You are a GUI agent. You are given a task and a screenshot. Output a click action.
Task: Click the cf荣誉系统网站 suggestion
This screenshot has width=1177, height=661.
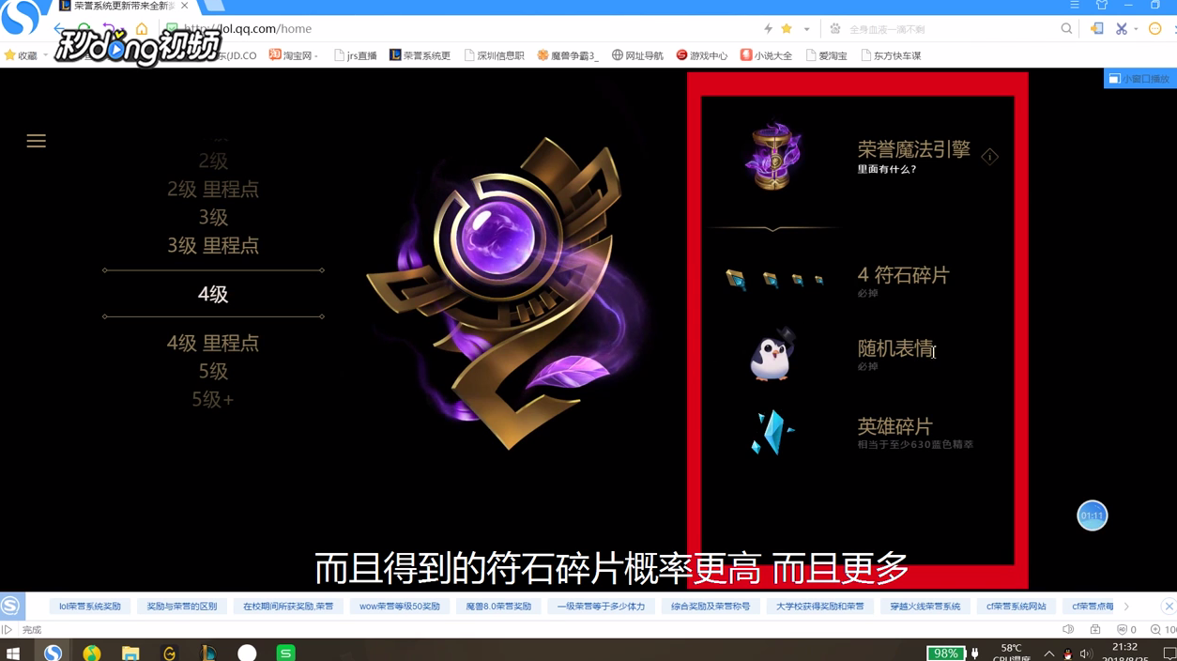1016,607
